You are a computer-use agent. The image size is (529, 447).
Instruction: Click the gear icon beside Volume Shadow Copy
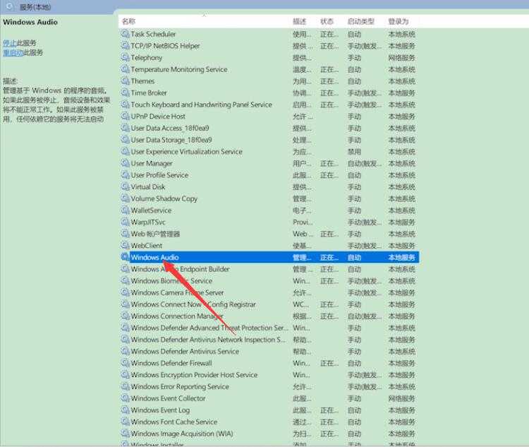(125, 198)
